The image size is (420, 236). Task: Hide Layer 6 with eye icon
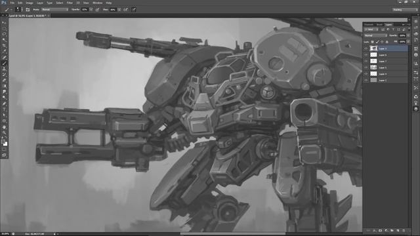tap(366, 55)
